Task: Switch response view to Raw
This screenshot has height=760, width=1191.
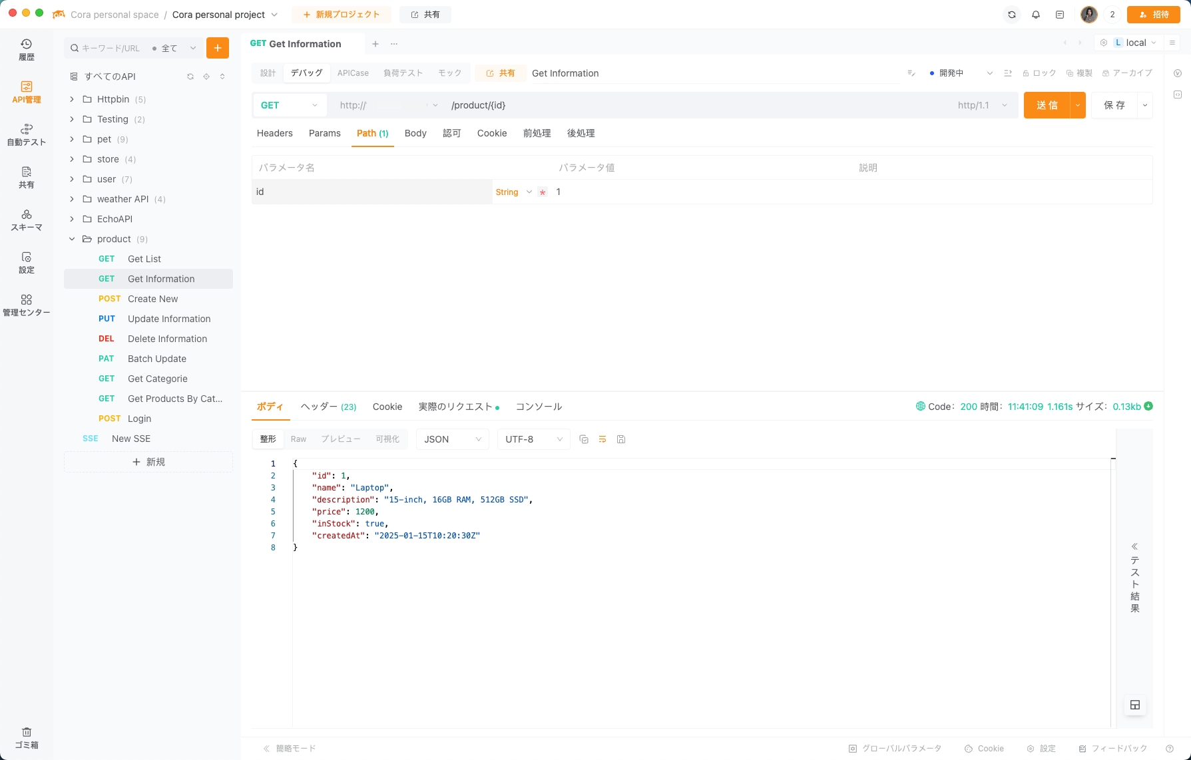Action: click(298, 439)
